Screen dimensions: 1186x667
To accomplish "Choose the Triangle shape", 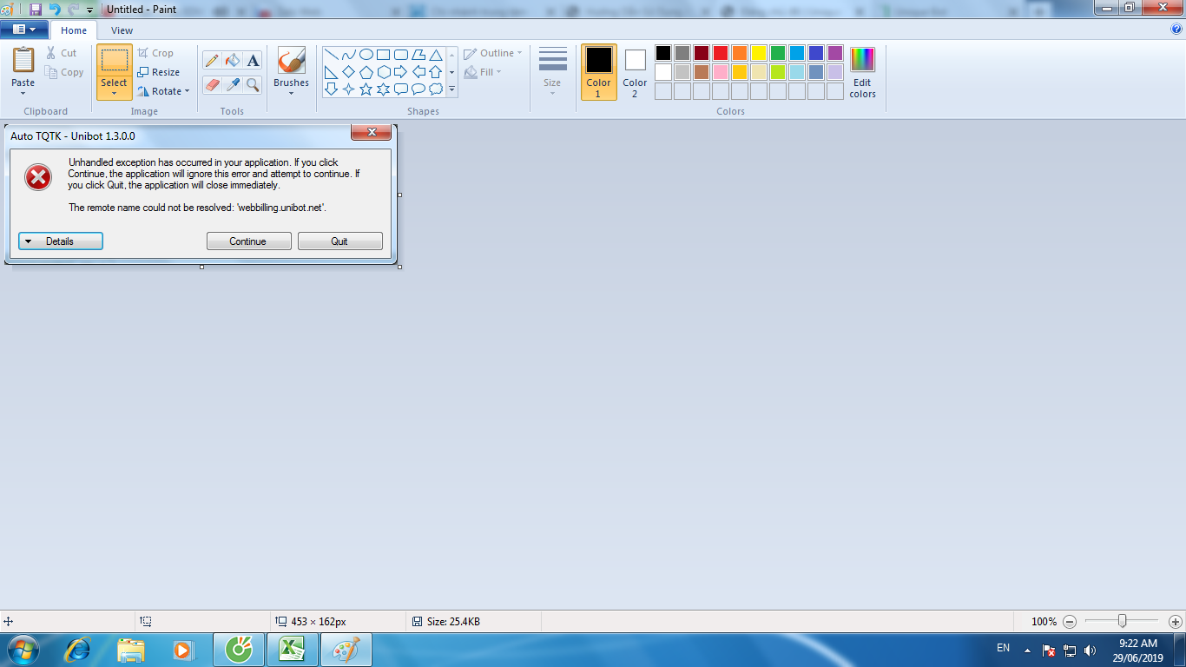I will (435, 55).
